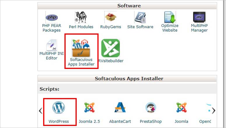
Task: Show previous scripts with left arrow
Action: tap(41, 111)
